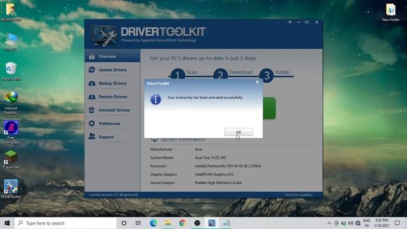Click the Overview home icon

coord(92,57)
